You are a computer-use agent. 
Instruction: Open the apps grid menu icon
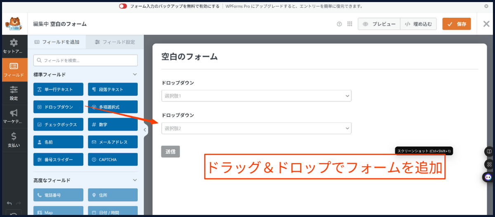pos(350,24)
